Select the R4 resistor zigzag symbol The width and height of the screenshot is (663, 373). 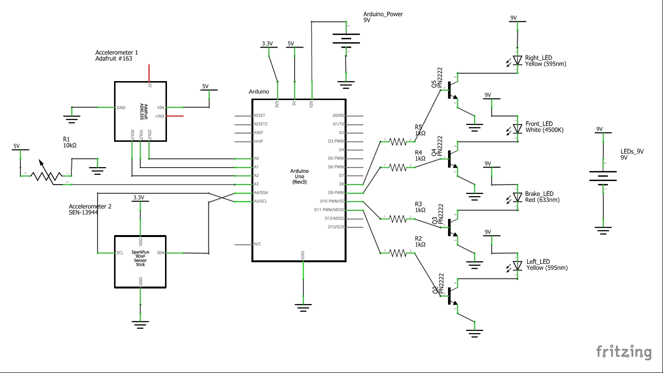tap(398, 167)
